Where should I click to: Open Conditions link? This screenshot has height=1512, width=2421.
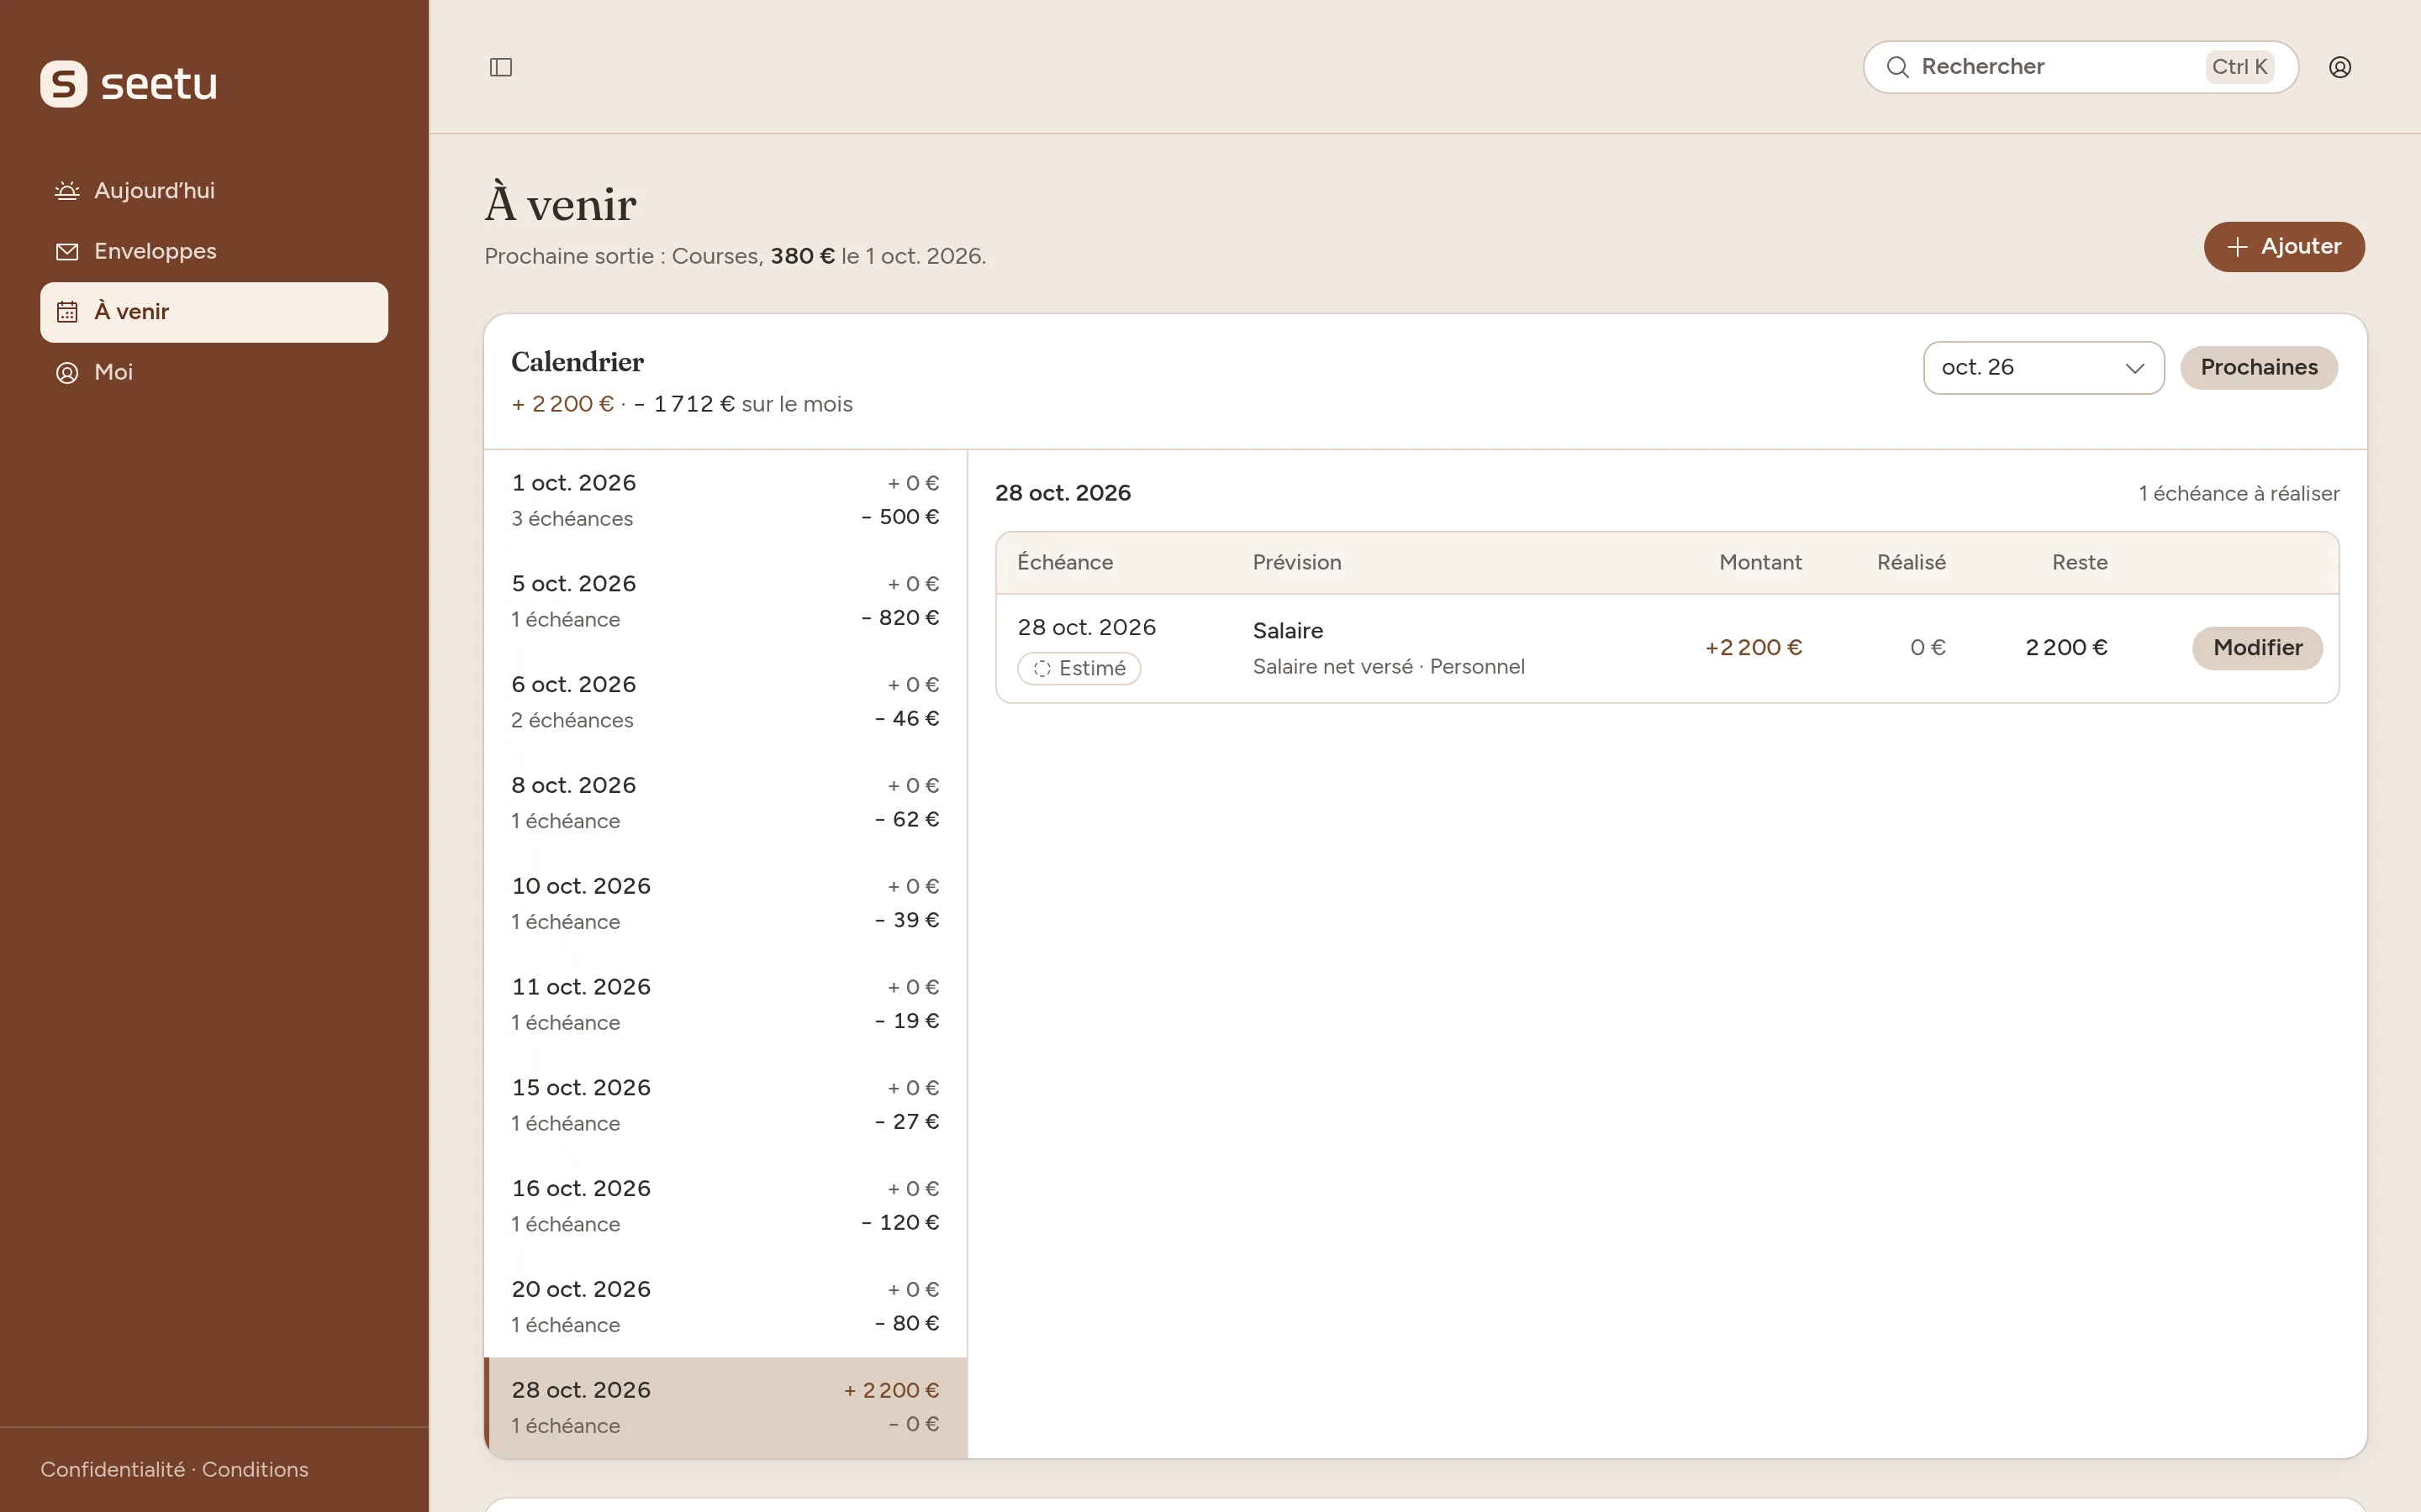255,1469
